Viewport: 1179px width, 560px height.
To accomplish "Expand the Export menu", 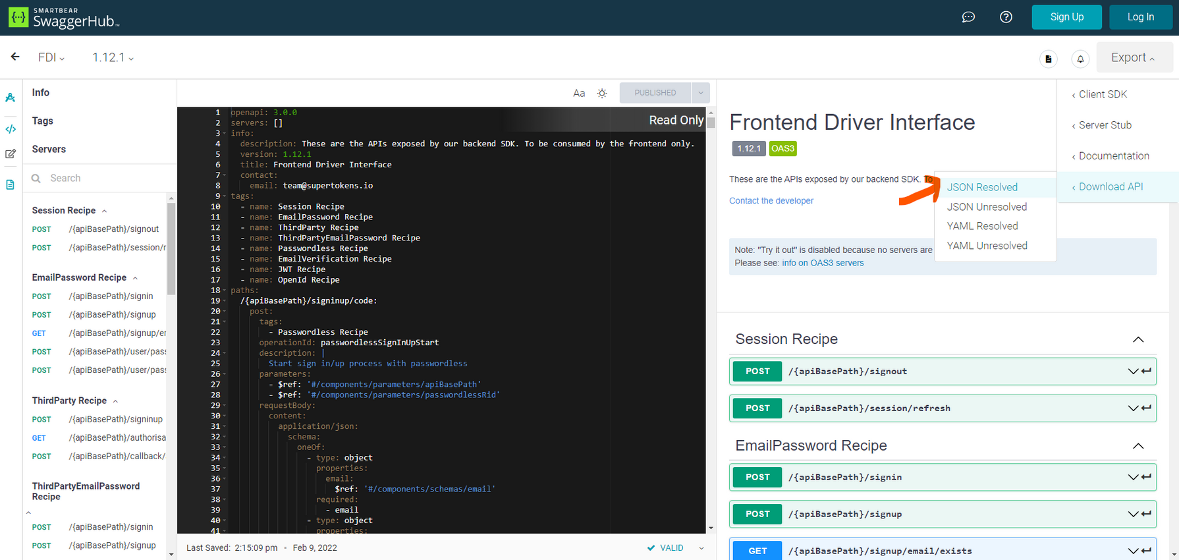I will [1133, 58].
